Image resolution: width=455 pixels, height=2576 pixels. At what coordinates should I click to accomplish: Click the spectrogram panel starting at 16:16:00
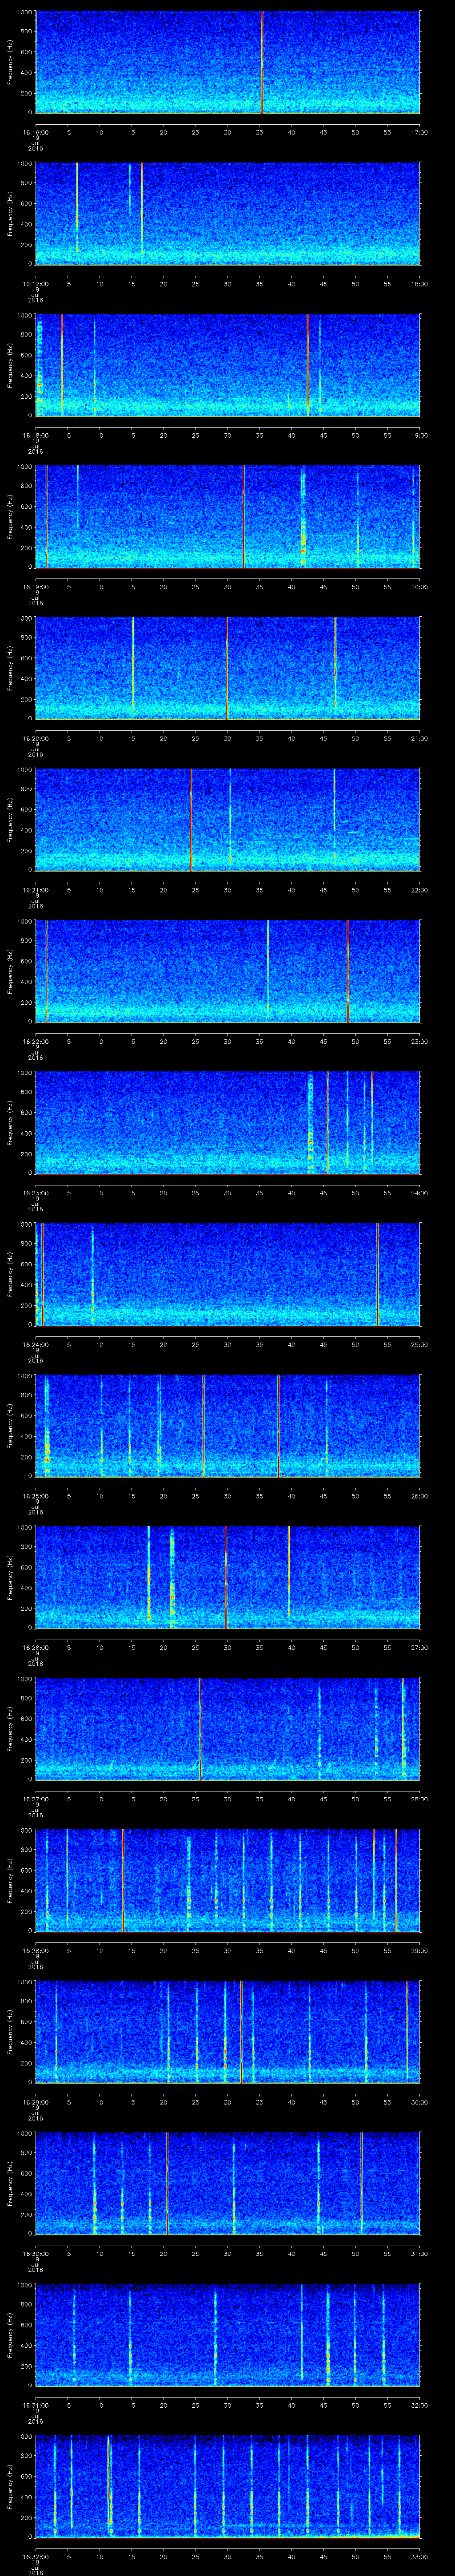pos(228,62)
